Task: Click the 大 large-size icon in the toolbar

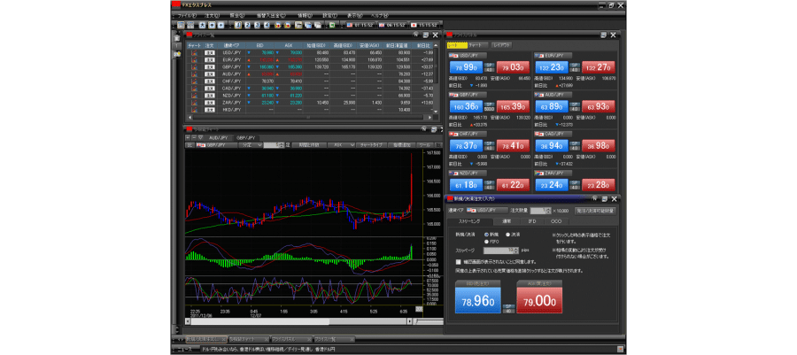Action: pos(202,26)
